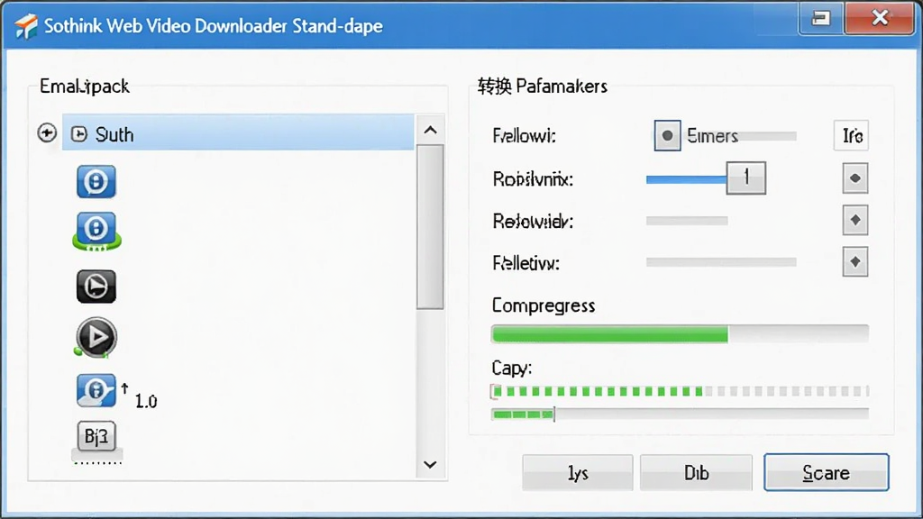Click the segmented Capy progress bar
Viewport: 923px width, 519px height.
(680, 391)
